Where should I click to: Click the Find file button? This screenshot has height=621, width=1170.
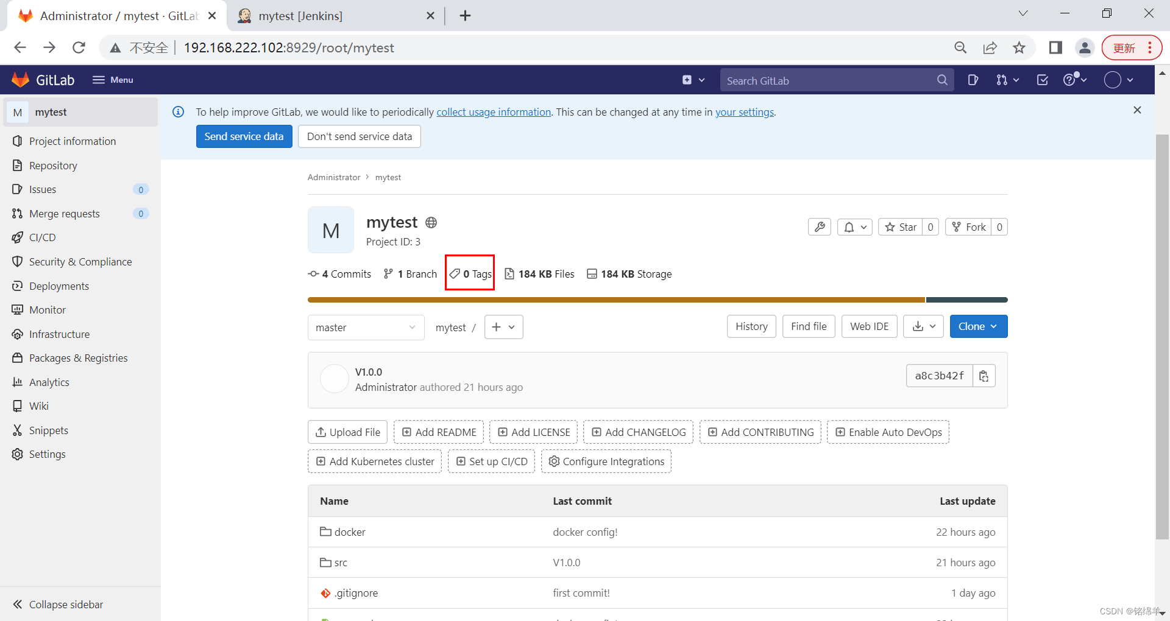(x=809, y=326)
